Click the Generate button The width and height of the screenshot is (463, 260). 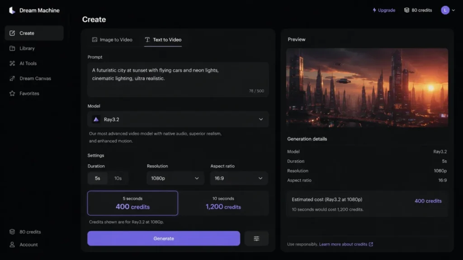pos(164,238)
